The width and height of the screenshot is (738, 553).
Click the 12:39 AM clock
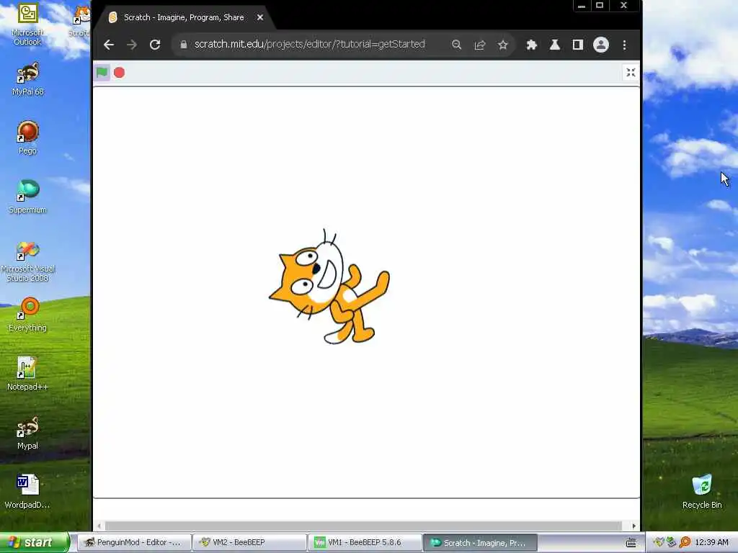point(711,542)
